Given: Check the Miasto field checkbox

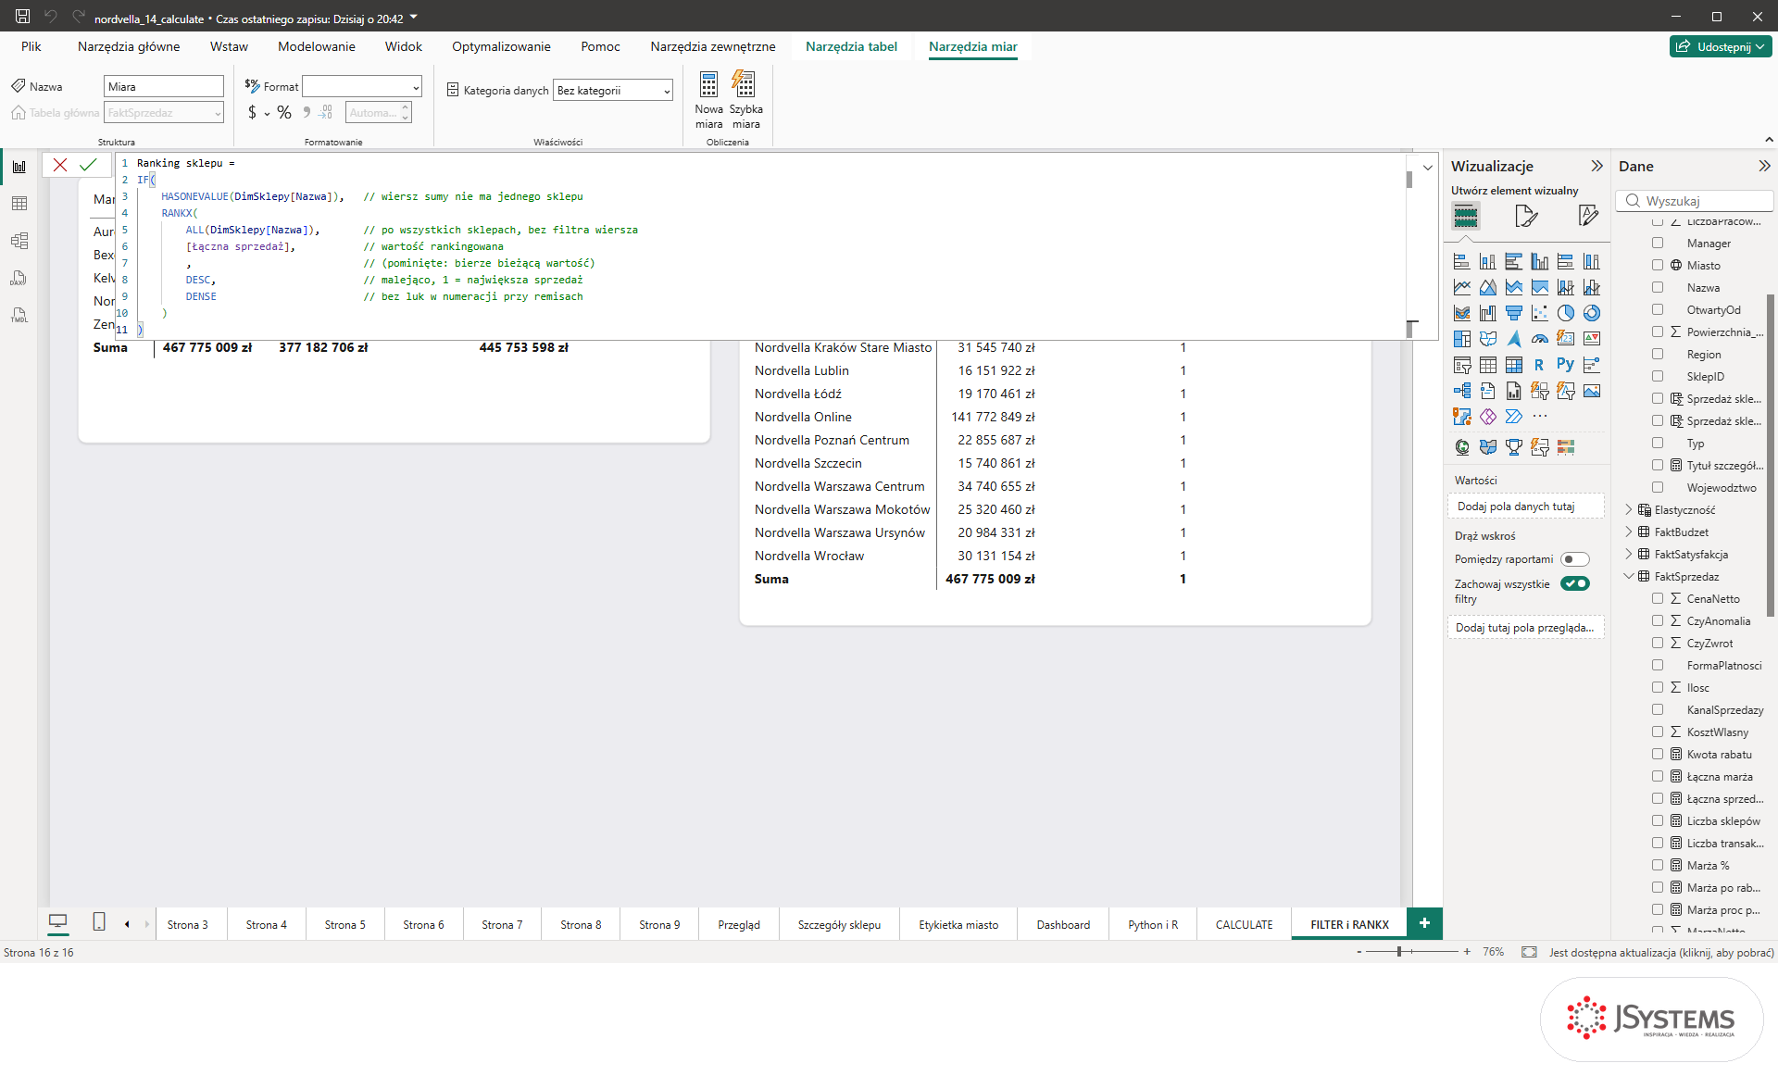Looking at the screenshot, I should coord(1658,265).
